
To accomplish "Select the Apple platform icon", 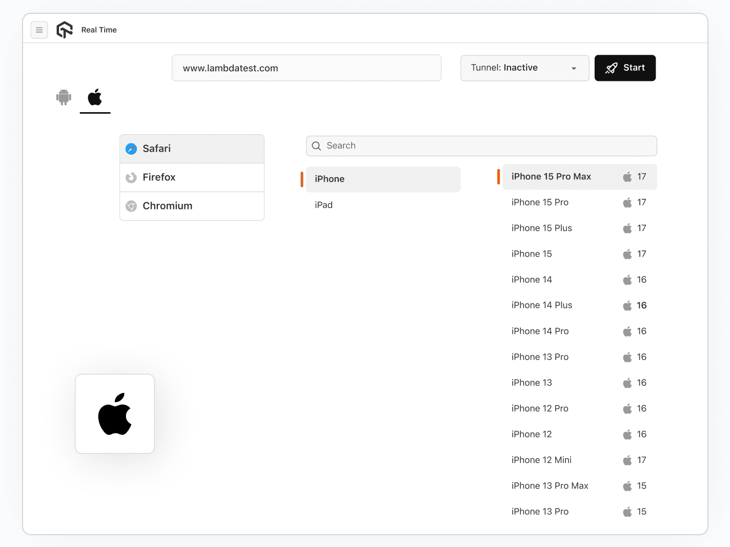I will pos(95,97).
